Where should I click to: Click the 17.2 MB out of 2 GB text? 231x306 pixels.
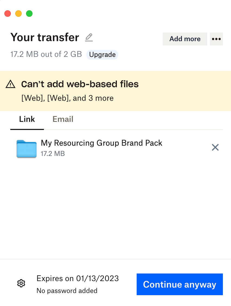click(46, 54)
